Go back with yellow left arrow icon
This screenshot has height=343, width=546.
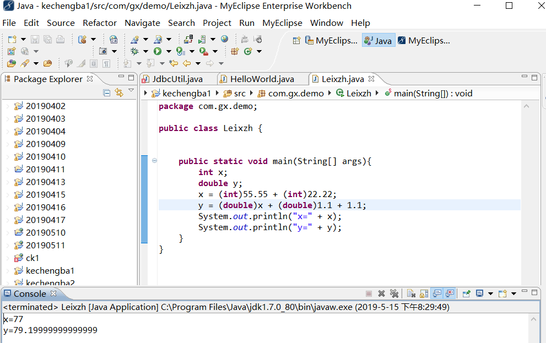click(187, 63)
